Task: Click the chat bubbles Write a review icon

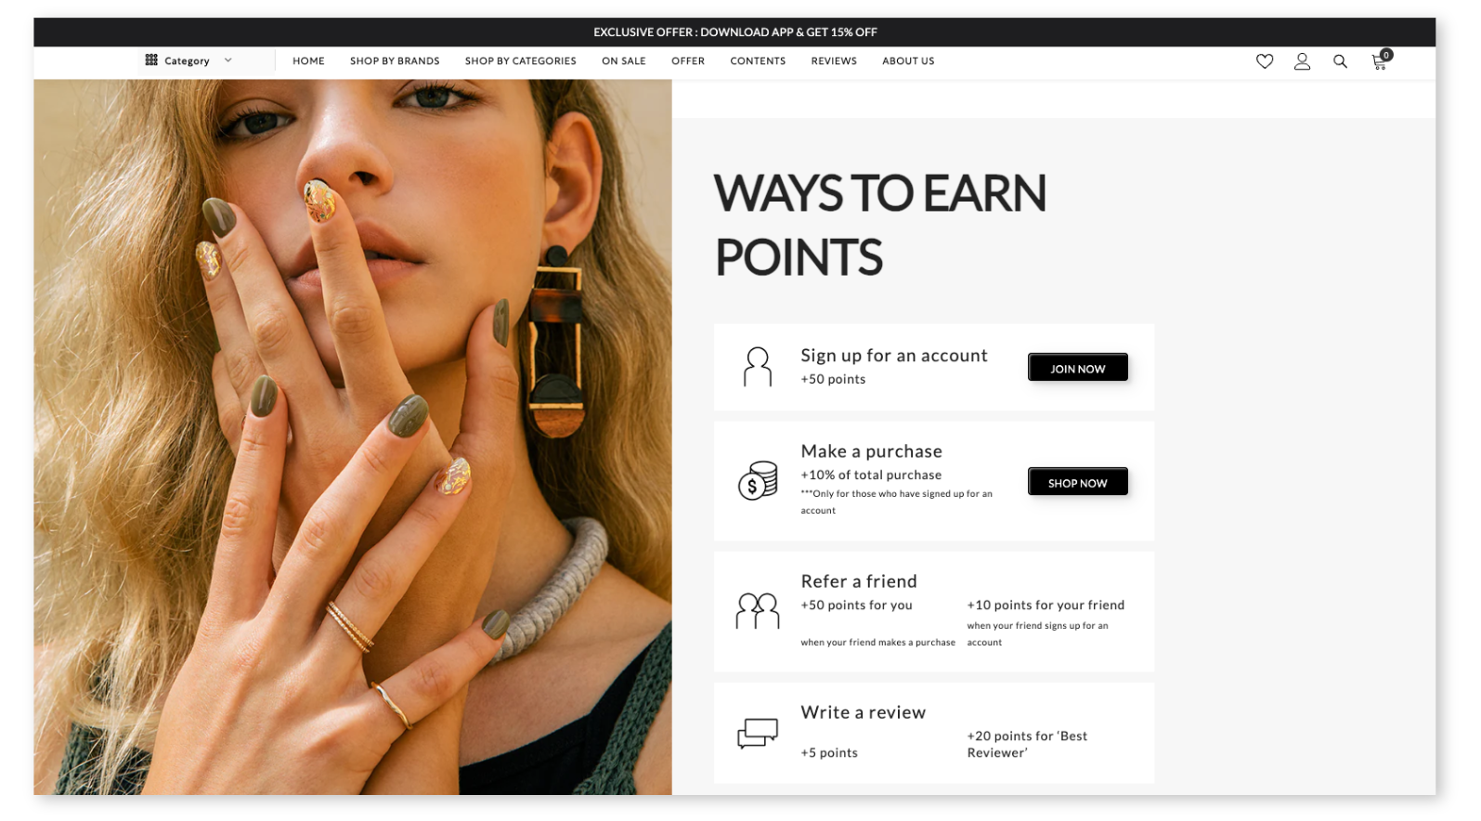Action: [758, 733]
